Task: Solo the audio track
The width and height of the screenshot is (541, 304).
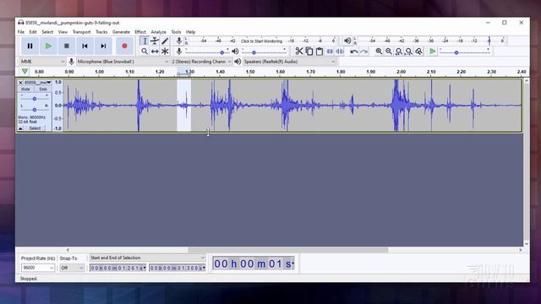Action: coord(43,89)
